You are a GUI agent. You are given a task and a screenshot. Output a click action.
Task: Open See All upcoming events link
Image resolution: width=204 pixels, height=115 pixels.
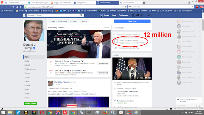click(x=106, y=27)
